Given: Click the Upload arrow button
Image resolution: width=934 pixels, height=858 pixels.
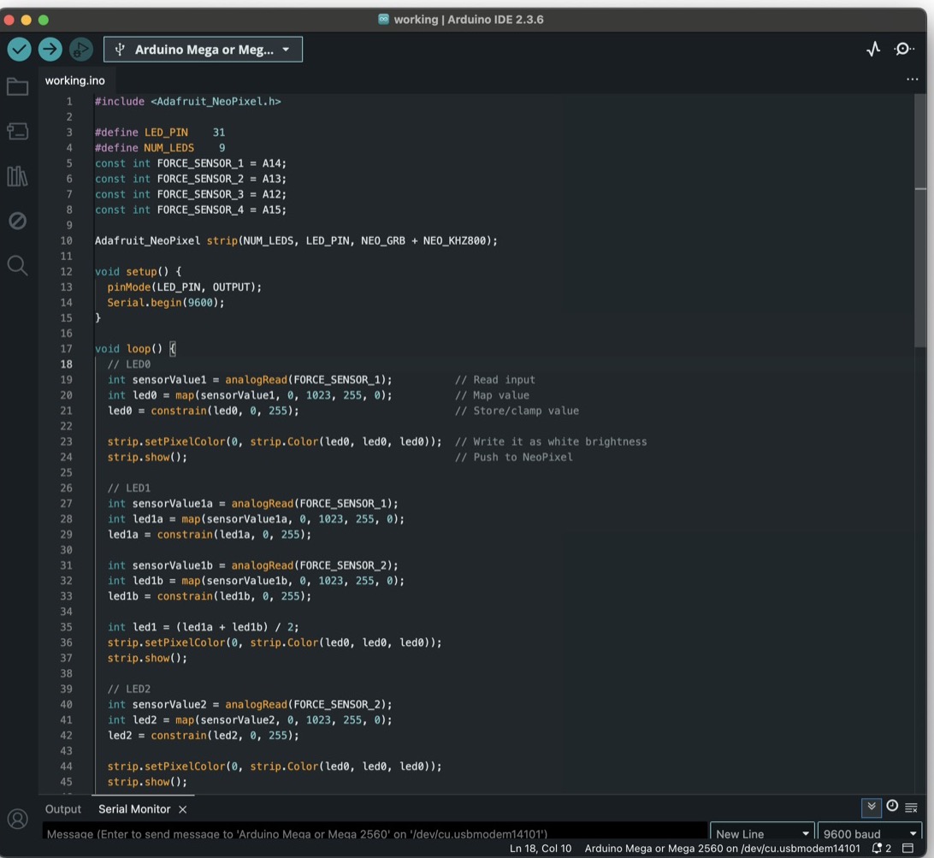Looking at the screenshot, I should 50,50.
